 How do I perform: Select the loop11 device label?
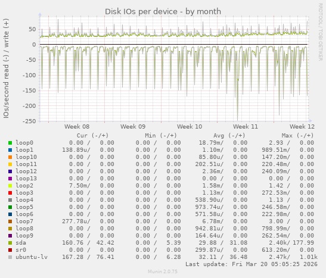click(26, 164)
